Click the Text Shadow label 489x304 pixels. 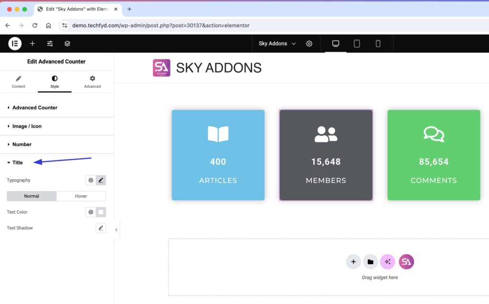20,228
